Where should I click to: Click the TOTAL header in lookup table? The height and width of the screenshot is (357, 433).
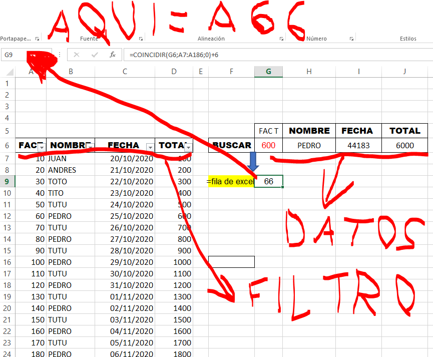pyautogui.click(x=404, y=131)
